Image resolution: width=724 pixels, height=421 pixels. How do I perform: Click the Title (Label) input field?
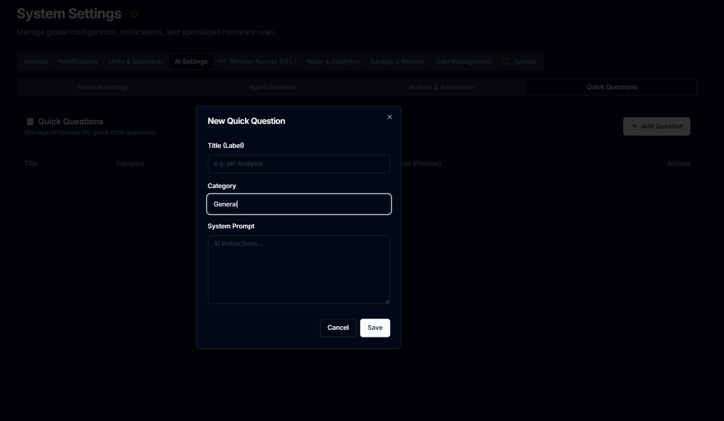(x=299, y=164)
